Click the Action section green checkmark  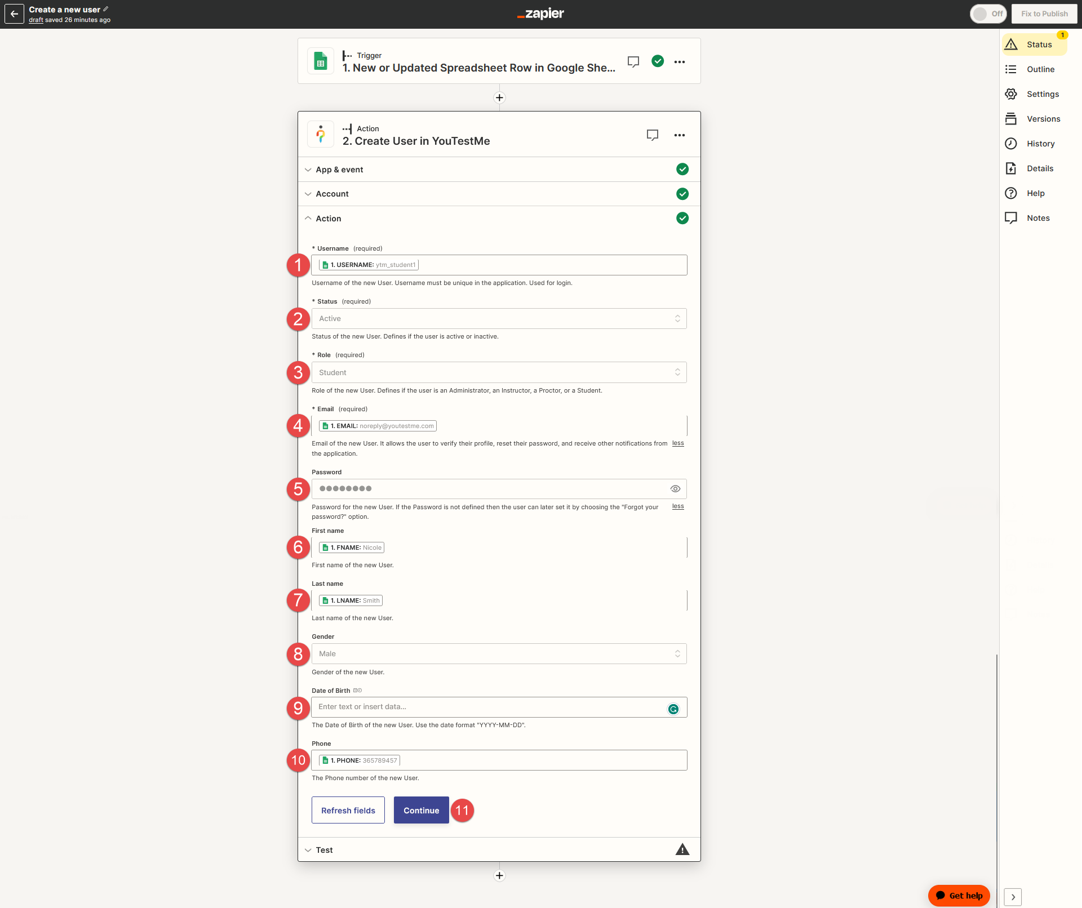tap(682, 218)
